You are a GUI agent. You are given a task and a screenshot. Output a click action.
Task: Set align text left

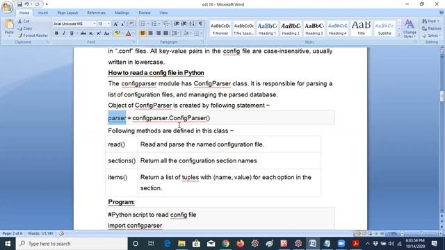coord(143,33)
